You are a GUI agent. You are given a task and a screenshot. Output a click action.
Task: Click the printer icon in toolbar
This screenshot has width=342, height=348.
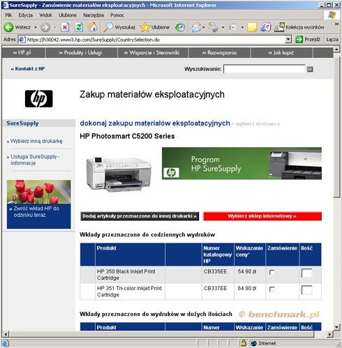[213, 27]
